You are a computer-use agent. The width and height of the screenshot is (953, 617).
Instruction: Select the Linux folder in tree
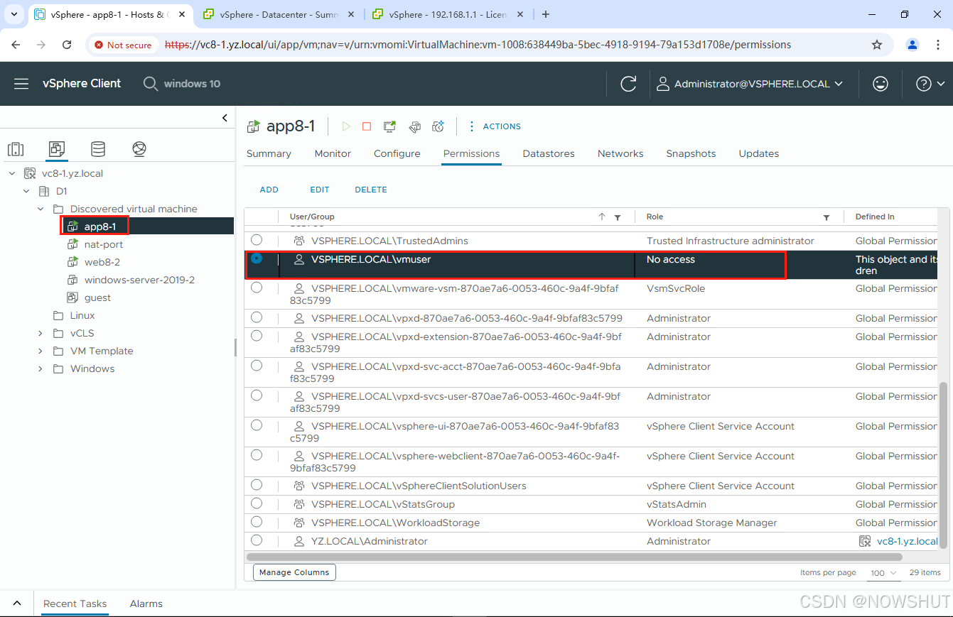(x=82, y=315)
